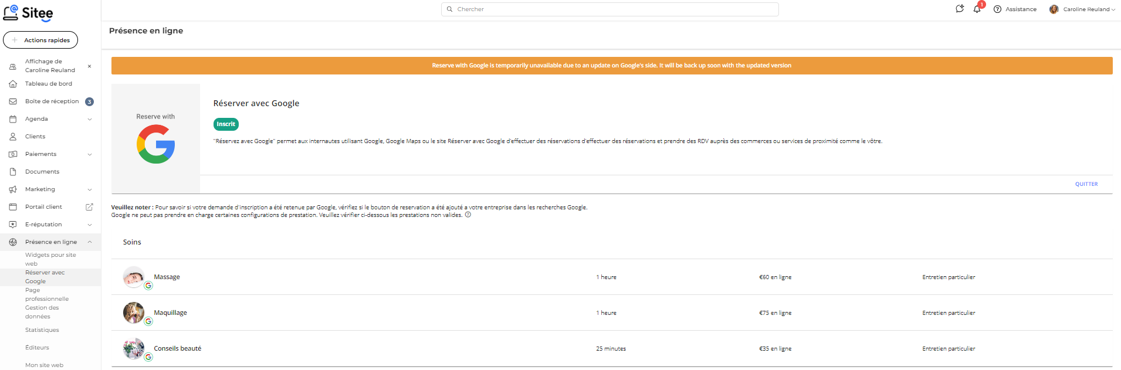The height and width of the screenshot is (370, 1121).
Task: Select Page professionnelle submenu
Action: tap(47, 294)
